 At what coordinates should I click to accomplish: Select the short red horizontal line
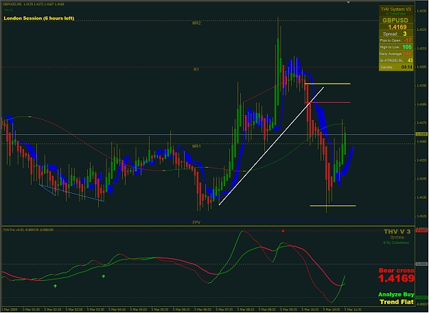click(x=327, y=102)
